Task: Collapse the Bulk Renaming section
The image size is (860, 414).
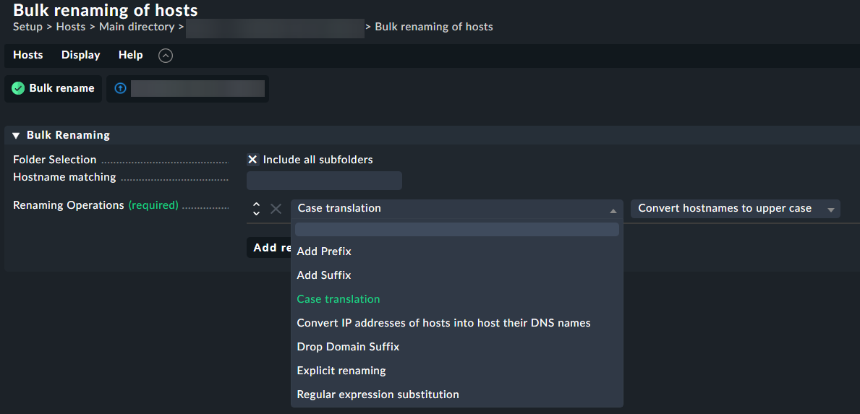Action: (x=16, y=135)
